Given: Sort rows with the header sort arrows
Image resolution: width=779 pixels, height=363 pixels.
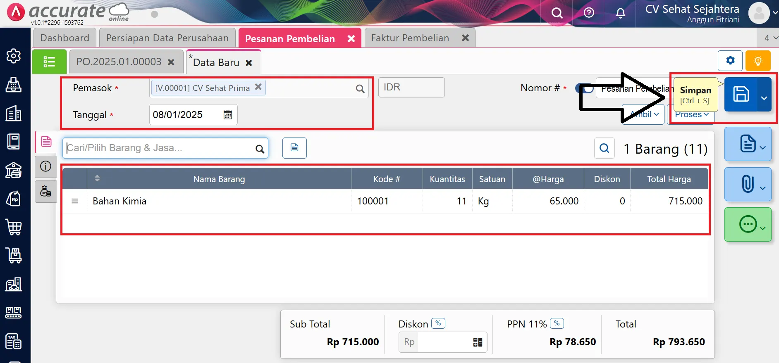Looking at the screenshot, I should tap(97, 178).
